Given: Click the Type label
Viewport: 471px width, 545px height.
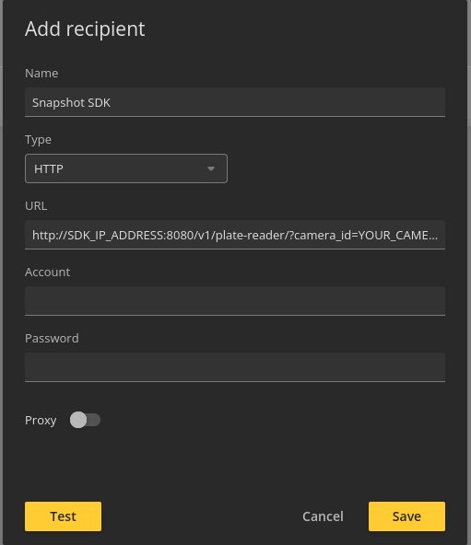Looking at the screenshot, I should coord(39,139).
